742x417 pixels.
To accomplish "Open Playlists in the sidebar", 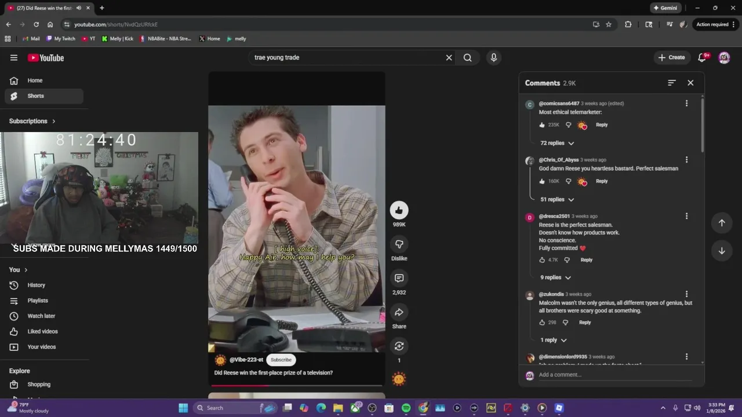I will pyautogui.click(x=44, y=301).
